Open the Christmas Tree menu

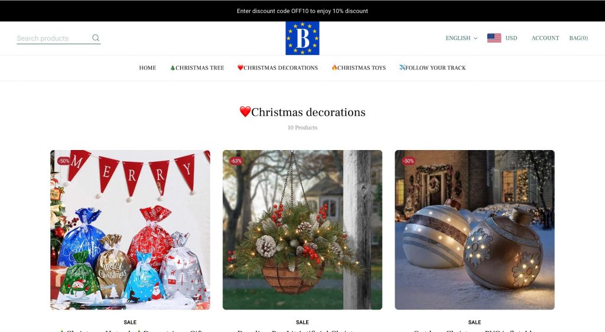coord(197,68)
